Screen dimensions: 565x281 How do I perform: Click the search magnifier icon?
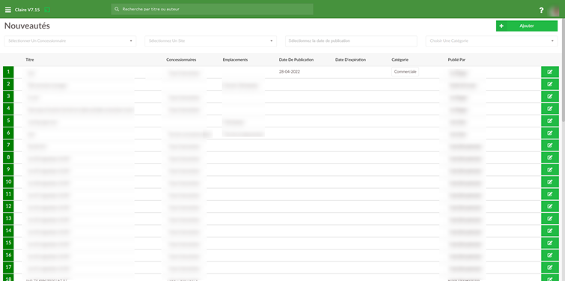(117, 9)
